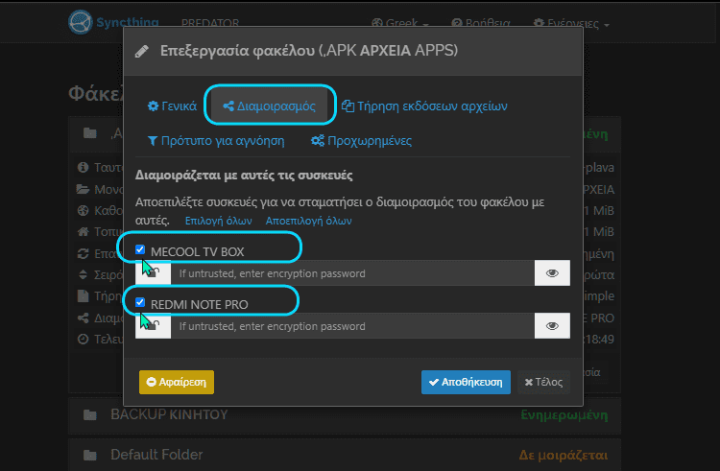Click folder icon next to BACKUP ΚΙΝΗΤΟΥ
The width and height of the screenshot is (720, 471).
pyautogui.click(x=90, y=415)
